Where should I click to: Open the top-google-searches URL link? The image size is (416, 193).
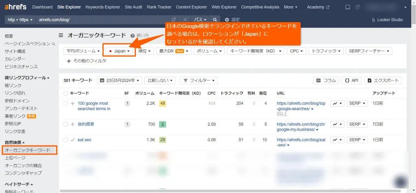301,106
